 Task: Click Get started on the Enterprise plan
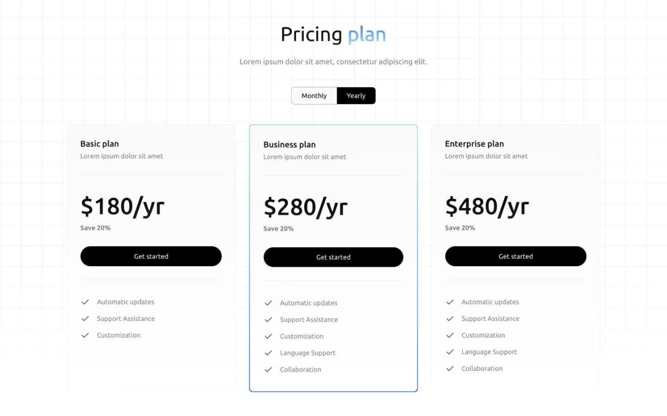click(515, 256)
